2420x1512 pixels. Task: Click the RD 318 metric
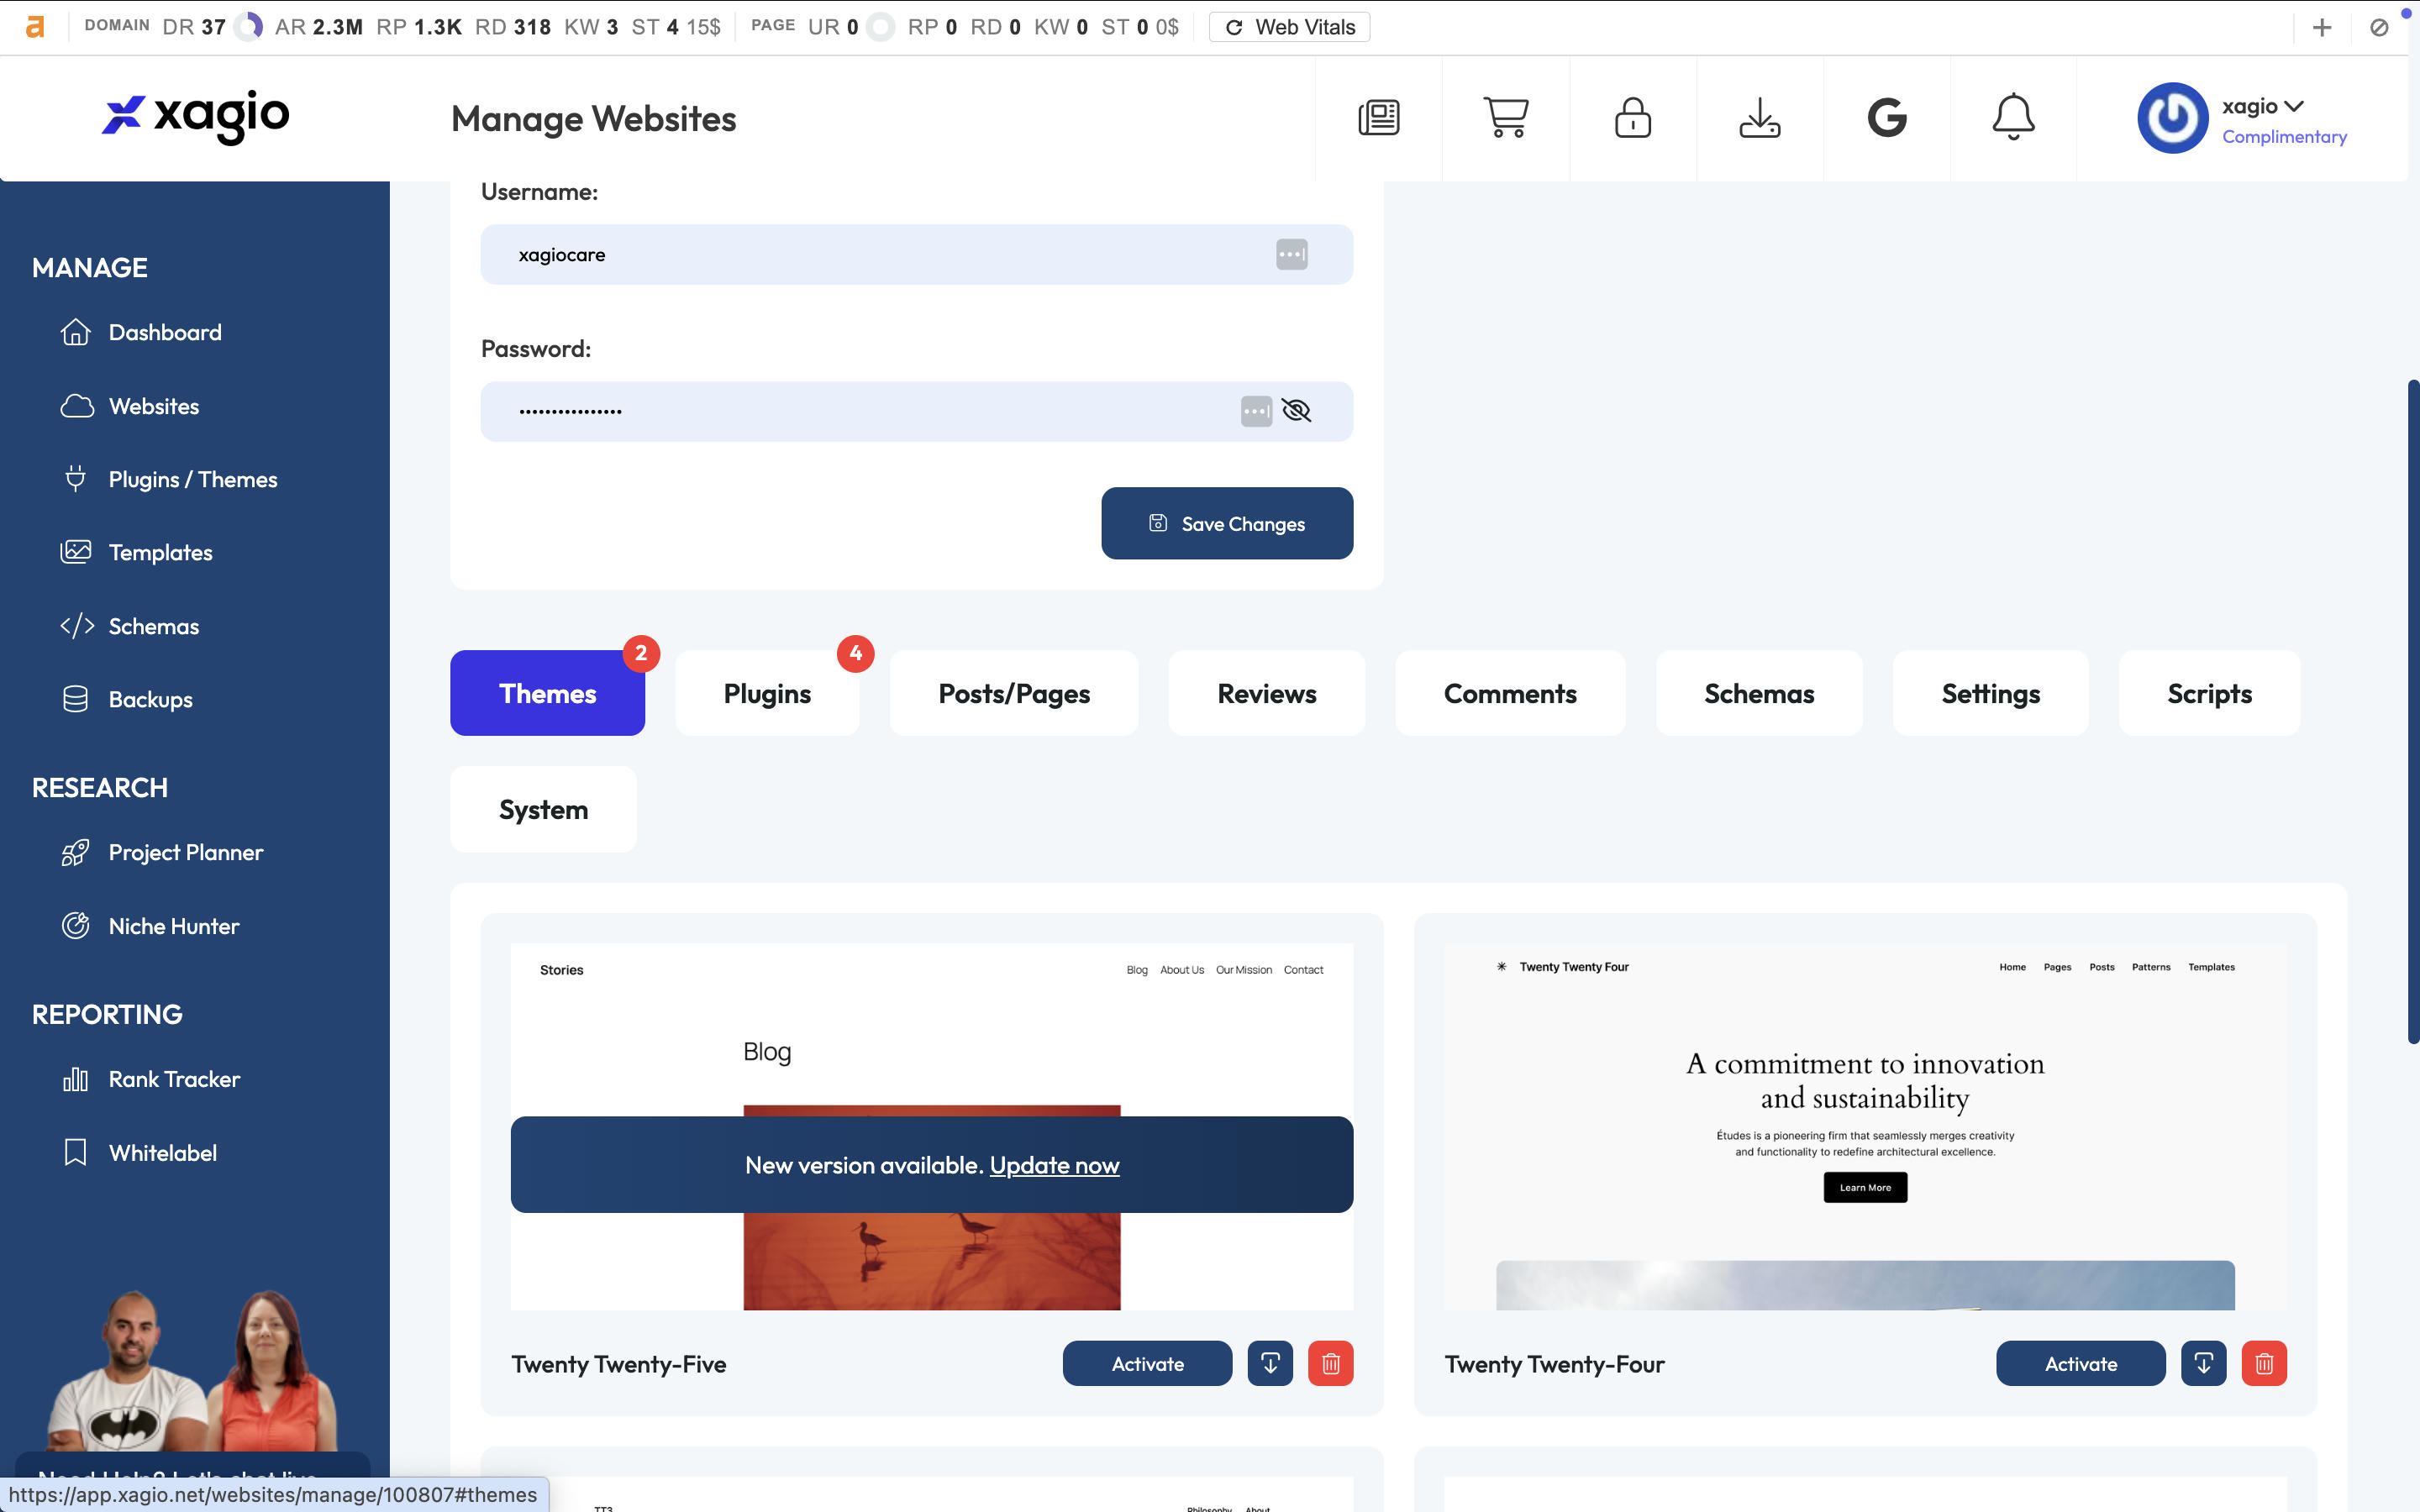tap(512, 27)
